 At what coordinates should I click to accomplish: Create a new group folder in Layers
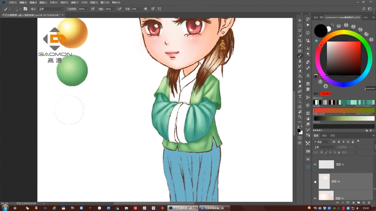359,203
